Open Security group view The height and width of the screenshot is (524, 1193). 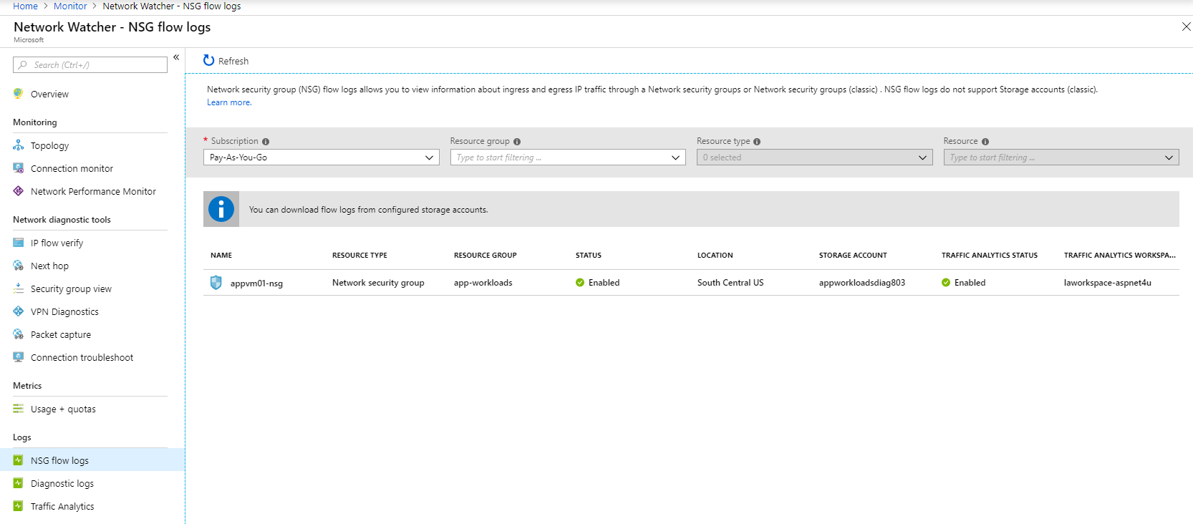pyautogui.click(x=71, y=288)
